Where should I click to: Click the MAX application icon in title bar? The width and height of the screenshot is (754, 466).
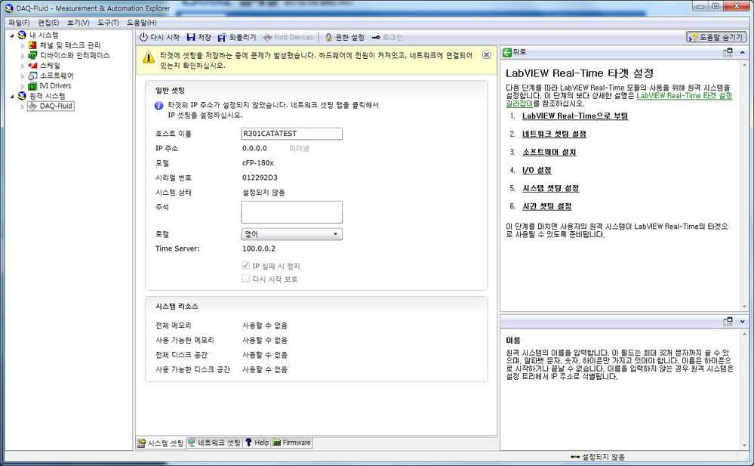click(8, 8)
